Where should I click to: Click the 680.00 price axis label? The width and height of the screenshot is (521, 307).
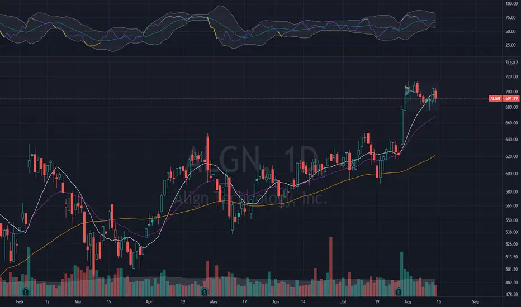[x=511, y=107]
